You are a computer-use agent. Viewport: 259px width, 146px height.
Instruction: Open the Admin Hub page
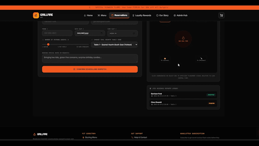pos(181,15)
